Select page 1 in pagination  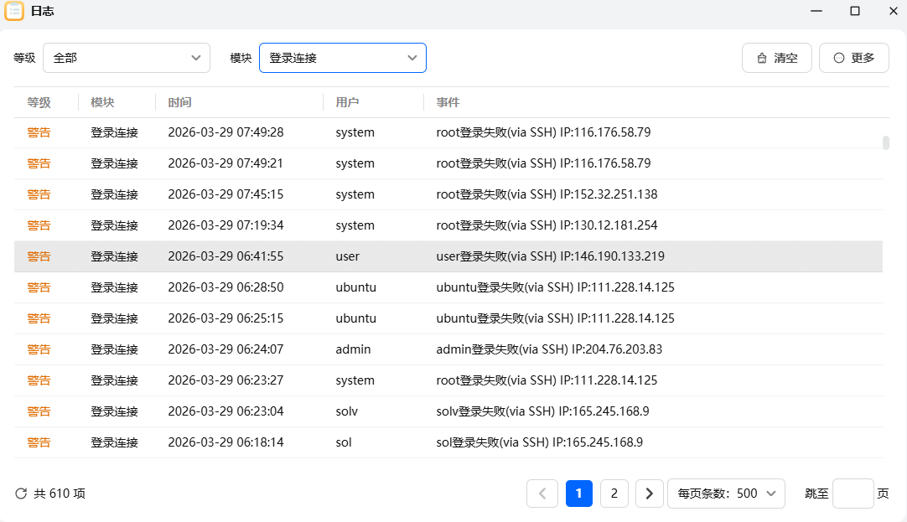[579, 494]
